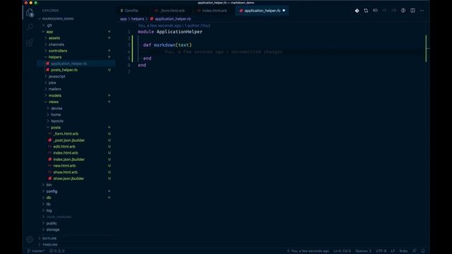The image size is (452, 254).
Task: Click the helpers breadcrumb segment
Action: tap(138, 19)
